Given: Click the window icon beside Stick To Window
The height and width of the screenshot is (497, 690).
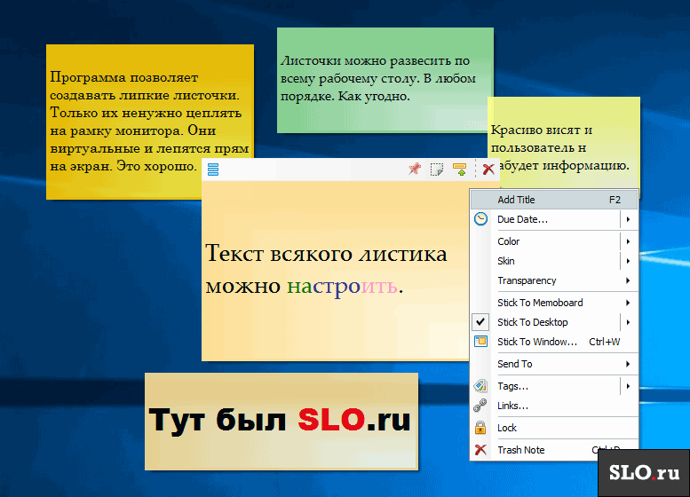Looking at the screenshot, I should [x=480, y=342].
